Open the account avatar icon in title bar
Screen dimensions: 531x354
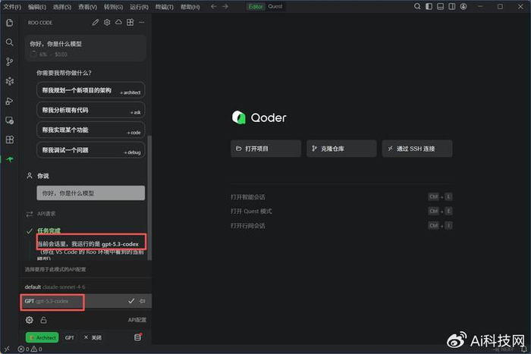click(x=463, y=6)
